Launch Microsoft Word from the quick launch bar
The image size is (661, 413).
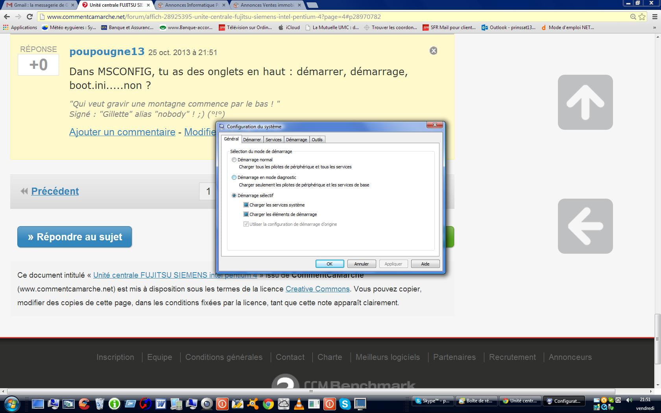(161, 404)
